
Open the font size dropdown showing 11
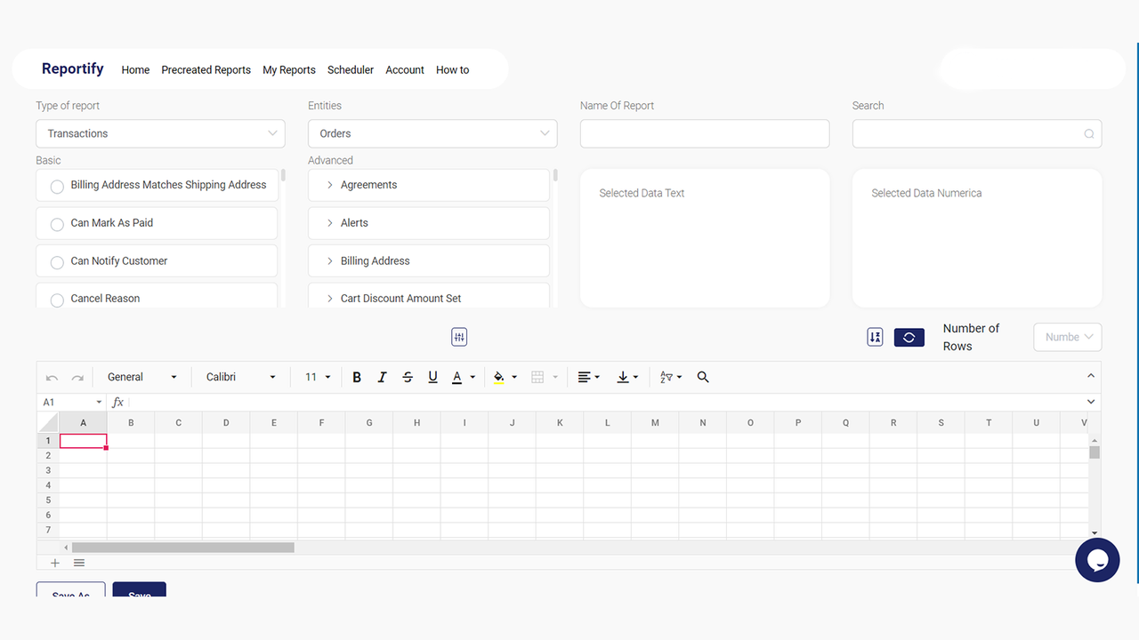point(316,376)
